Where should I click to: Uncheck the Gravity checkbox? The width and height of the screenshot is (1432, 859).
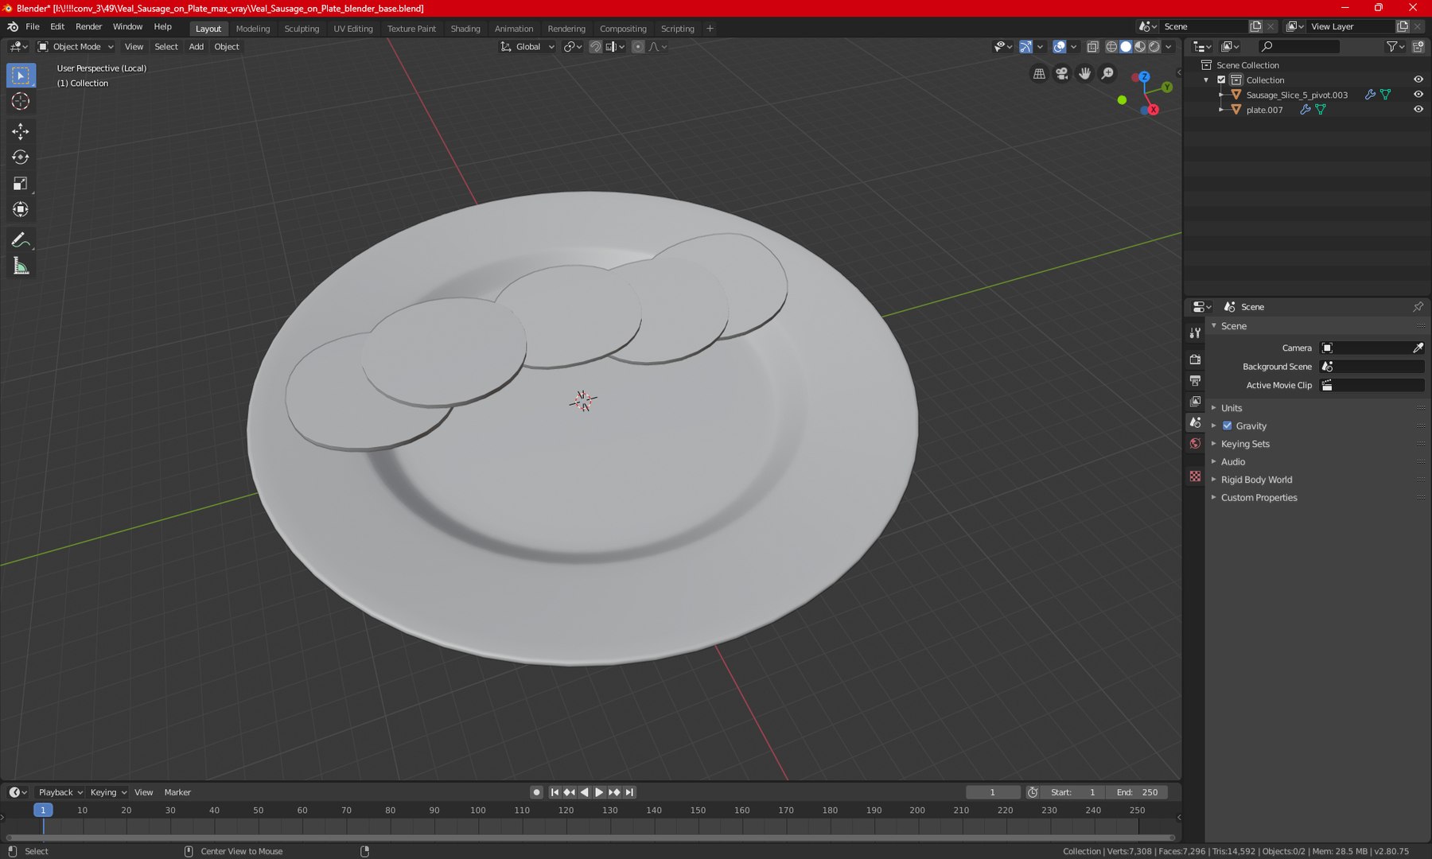pos(1228,426)
